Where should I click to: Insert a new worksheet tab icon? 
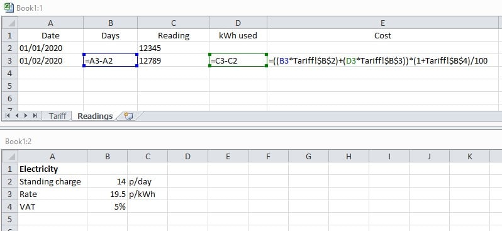(x=129, y=116)
